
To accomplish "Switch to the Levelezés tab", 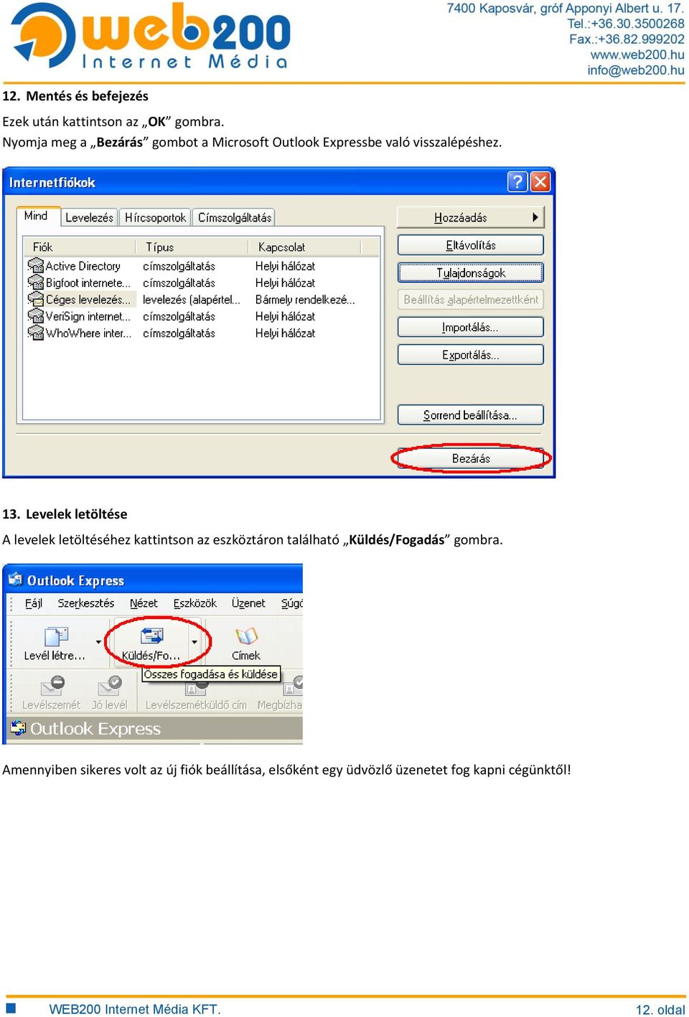I will click(89, 217).
